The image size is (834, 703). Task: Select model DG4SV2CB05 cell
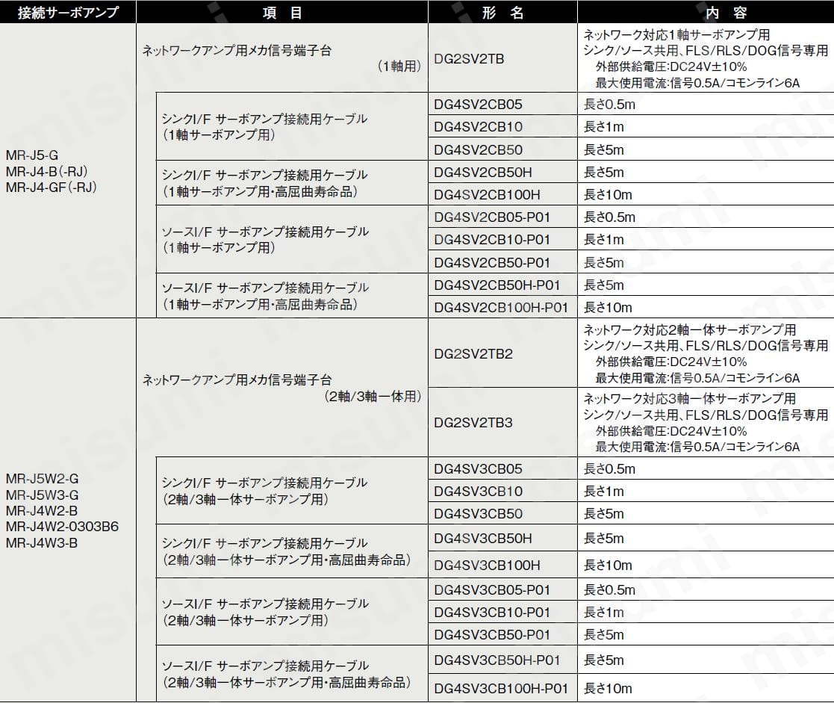[x=502, y=105]
